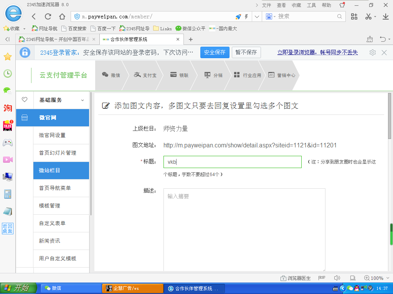Open the history clock icon in sidebar
Viewport: 393px width, 294px height.
click(8, 73)
